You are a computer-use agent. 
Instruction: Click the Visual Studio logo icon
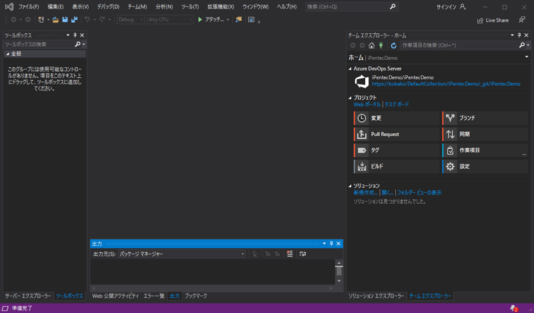[x=9, y=7]
